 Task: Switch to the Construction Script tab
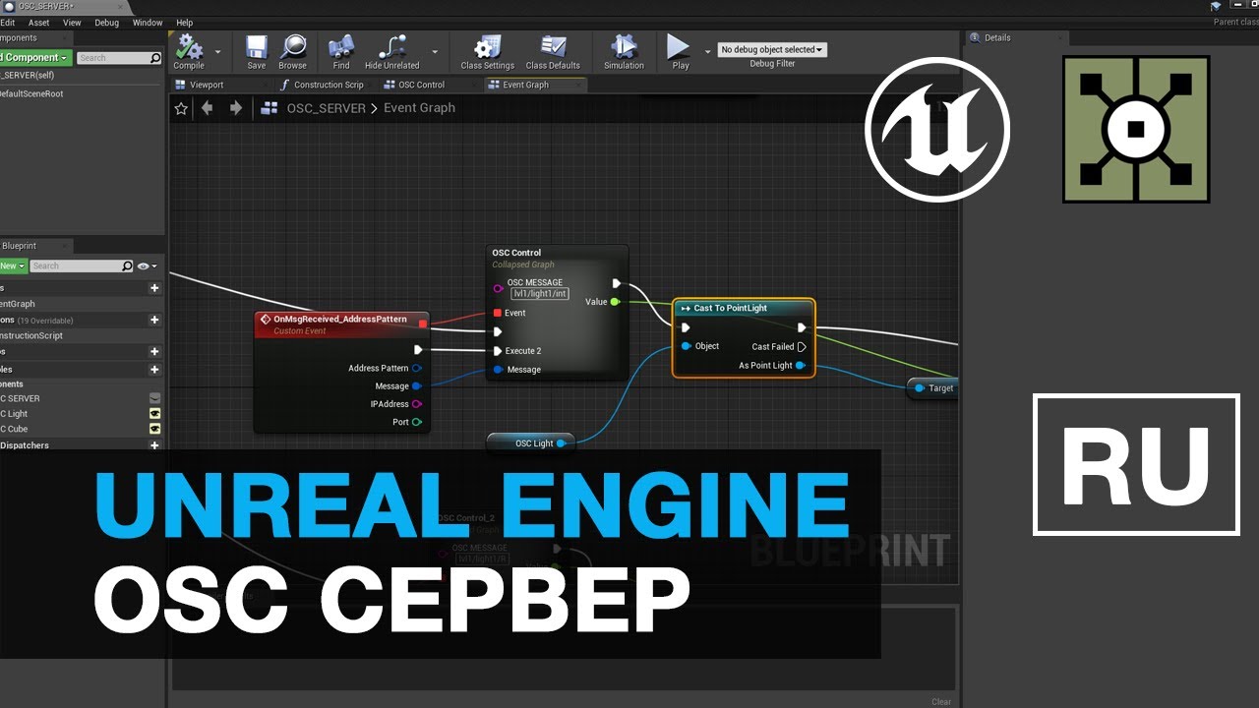pyautogui.click(x=323, y=85)
